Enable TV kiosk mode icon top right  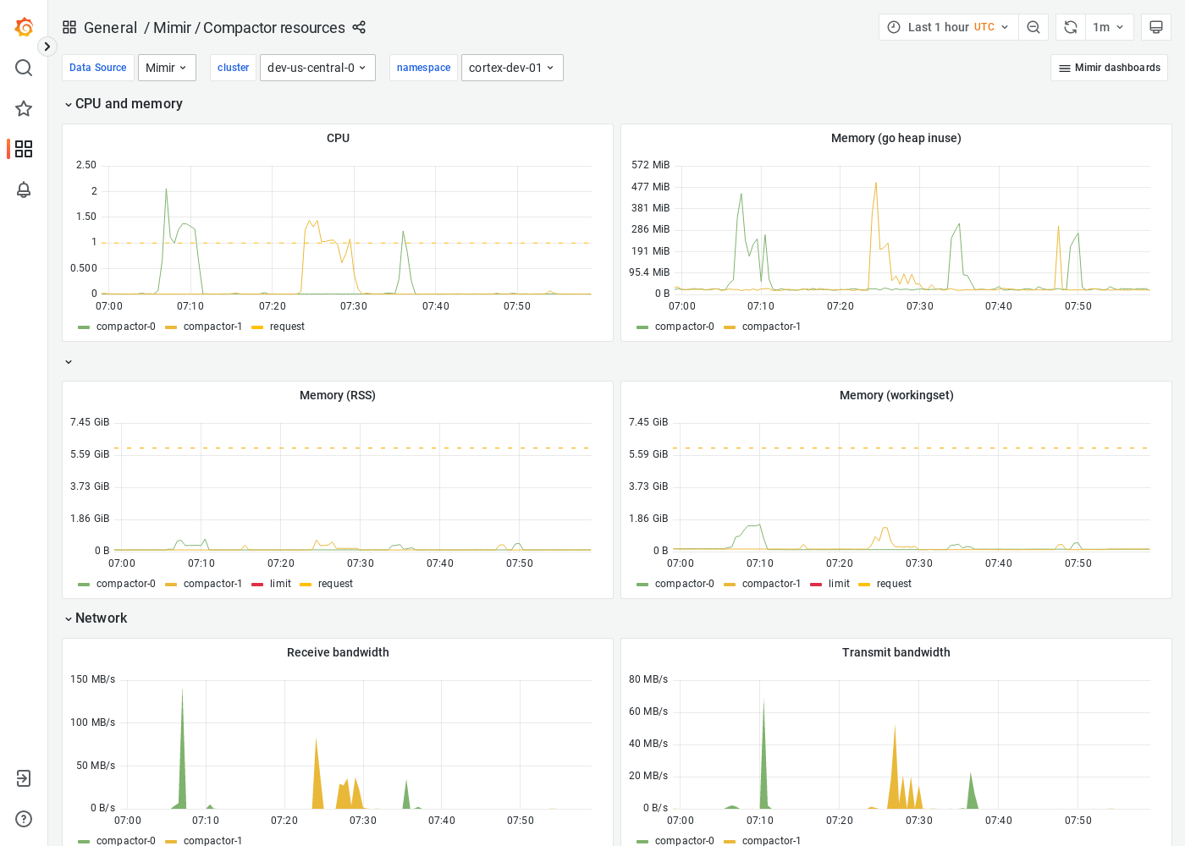[1156, 26]
